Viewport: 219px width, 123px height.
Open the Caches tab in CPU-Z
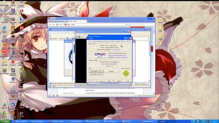click(94, 42)
